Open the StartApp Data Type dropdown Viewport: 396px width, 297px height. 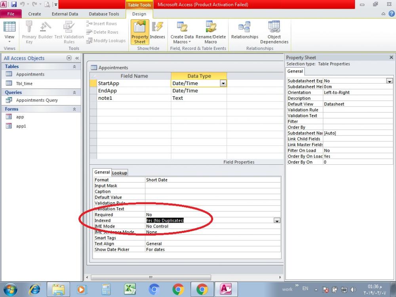point(223,83)
